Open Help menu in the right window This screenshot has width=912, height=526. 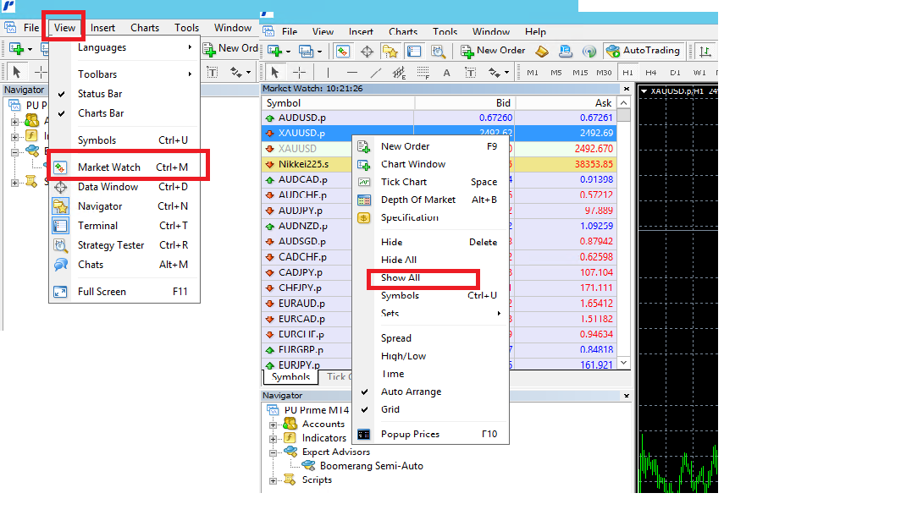[x=535, y=32]
